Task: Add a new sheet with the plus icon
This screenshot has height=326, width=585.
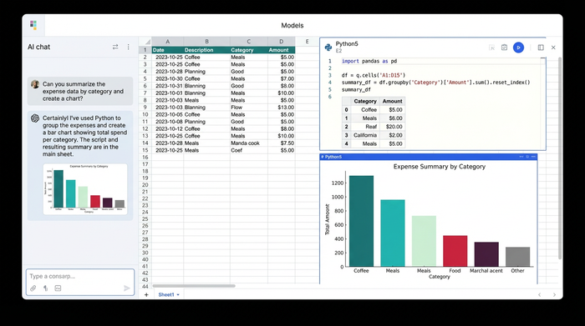Action: (146, 295)
